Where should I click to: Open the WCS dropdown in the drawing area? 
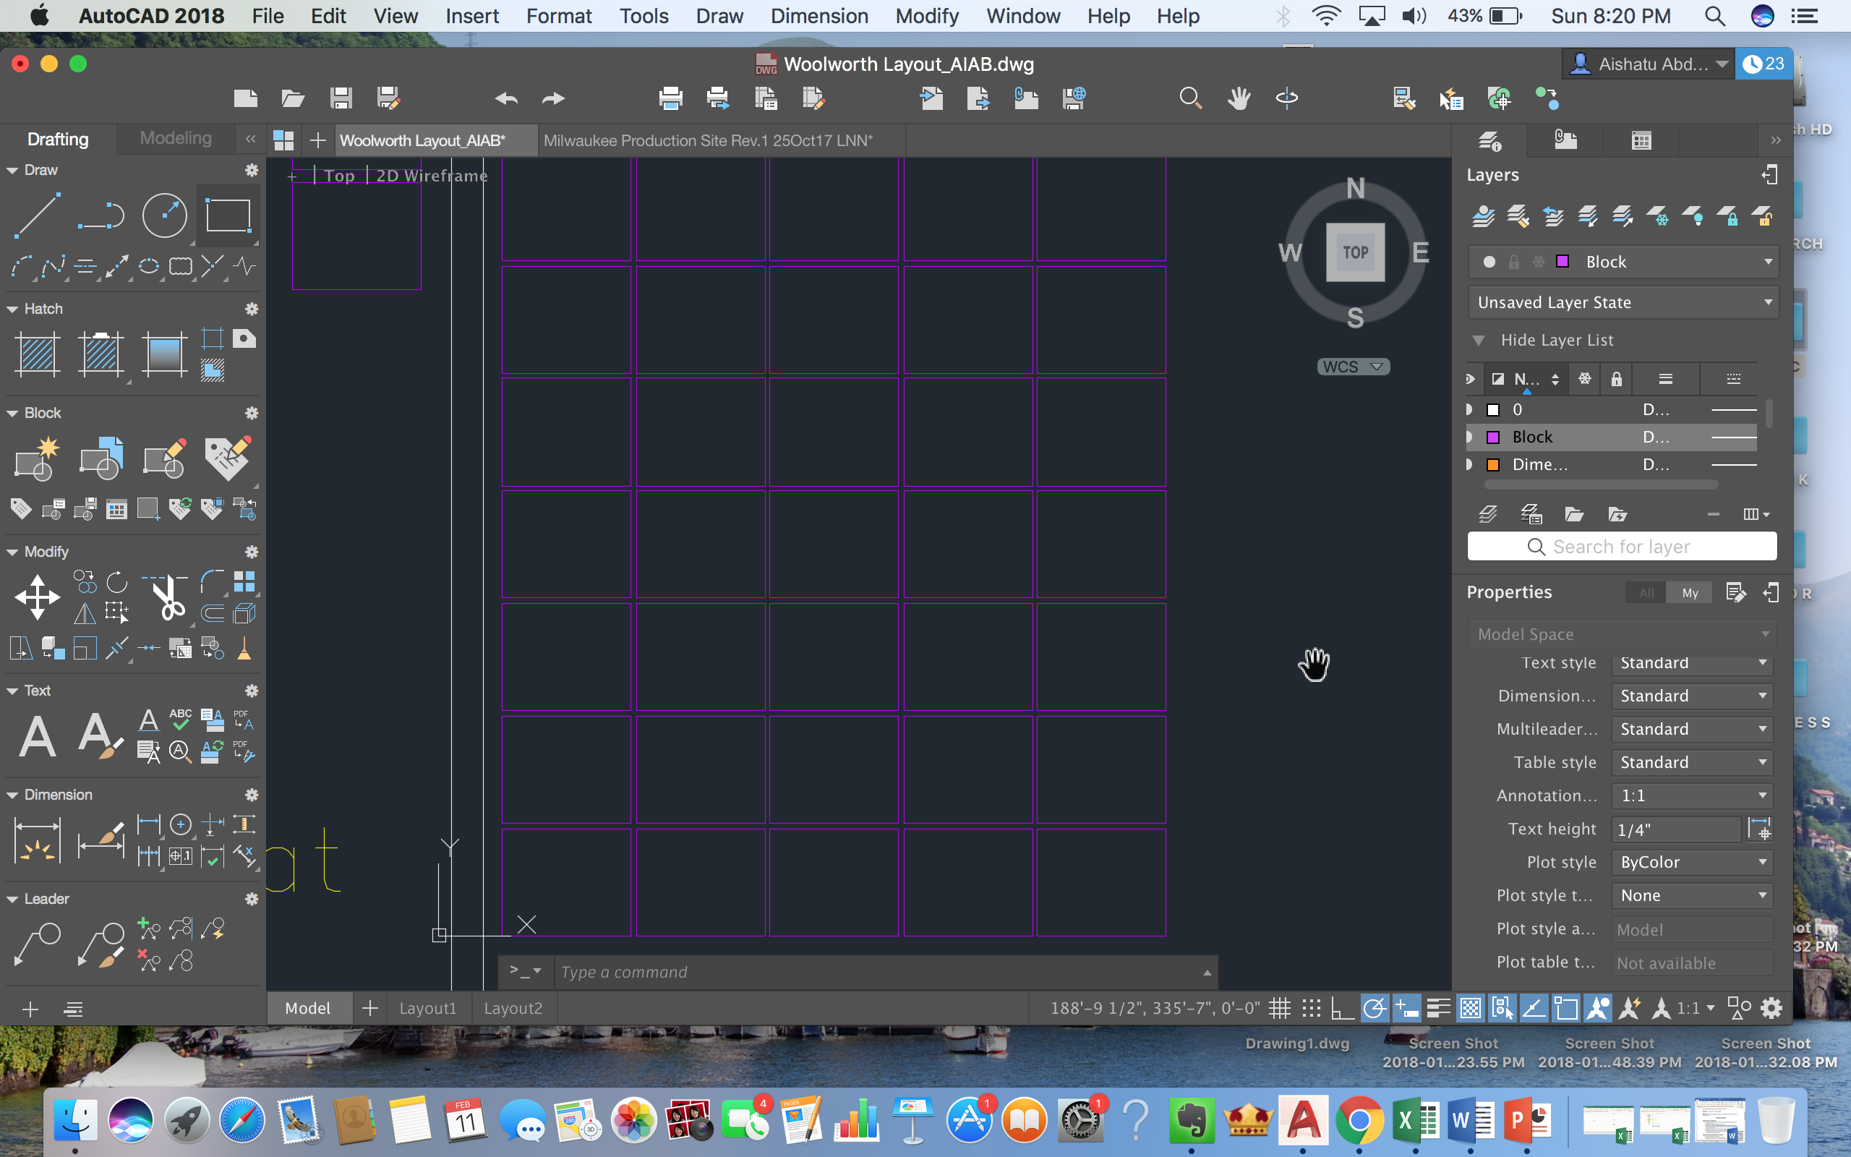click(x=1352, y=367)
